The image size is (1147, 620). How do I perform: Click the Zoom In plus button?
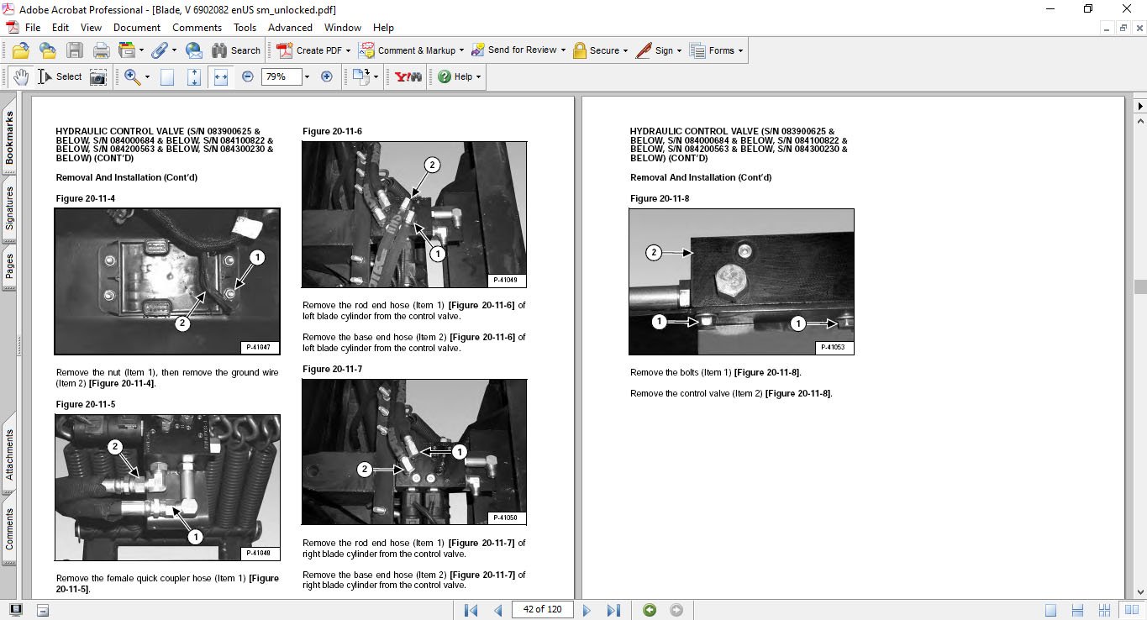coord(327,76)
